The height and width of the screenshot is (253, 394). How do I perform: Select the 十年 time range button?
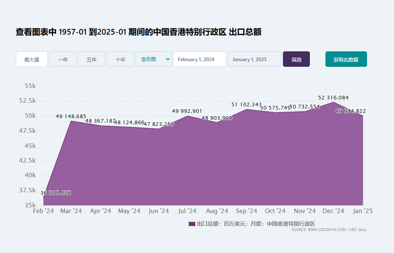(x=120, y=59)
